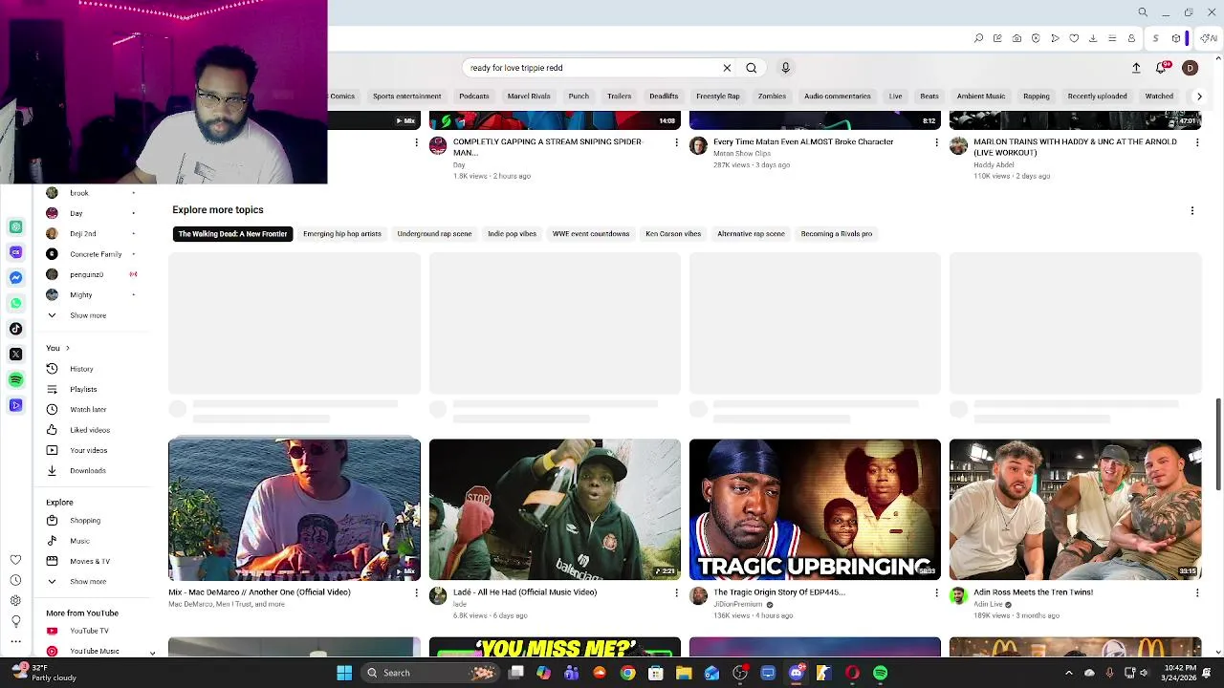Select the Kon Carson vibes topic
This screenshot has width=1224, height=688.
pos(673,234)
